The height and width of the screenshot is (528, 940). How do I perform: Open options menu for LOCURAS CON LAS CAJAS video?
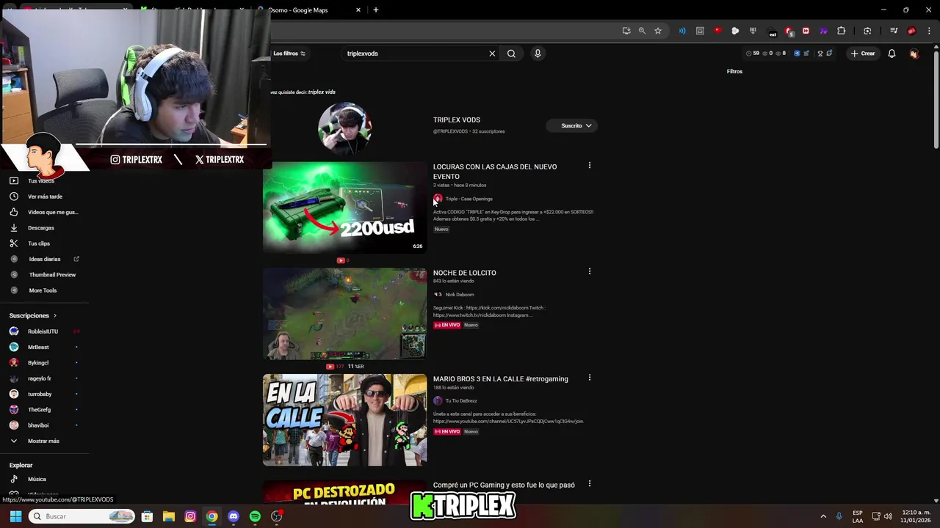click(x=589, y=166)
